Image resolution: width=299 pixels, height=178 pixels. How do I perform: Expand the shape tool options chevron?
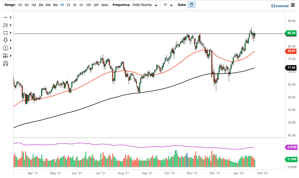point(10,33)
